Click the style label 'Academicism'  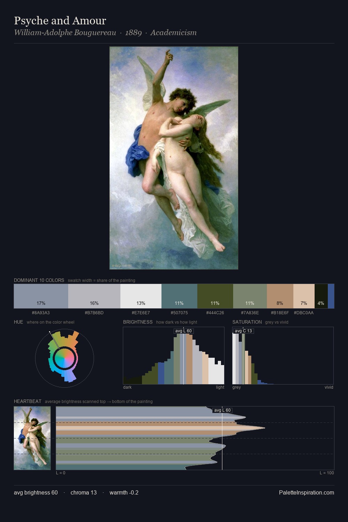pos(173,33)
